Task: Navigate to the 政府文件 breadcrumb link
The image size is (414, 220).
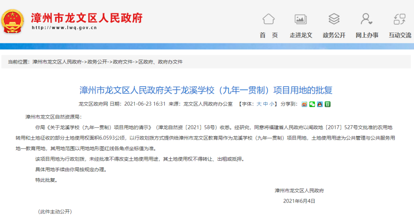Action: tap(123, 62)
